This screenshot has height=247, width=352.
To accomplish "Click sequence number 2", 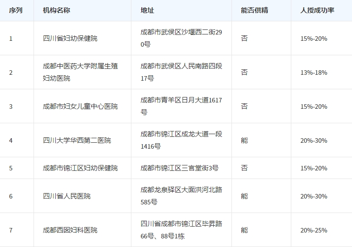I will coord(11,73).
